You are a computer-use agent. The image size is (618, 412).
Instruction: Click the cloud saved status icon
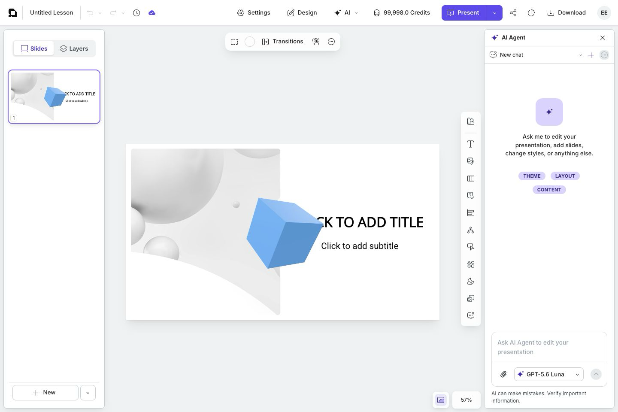[152, 13]
